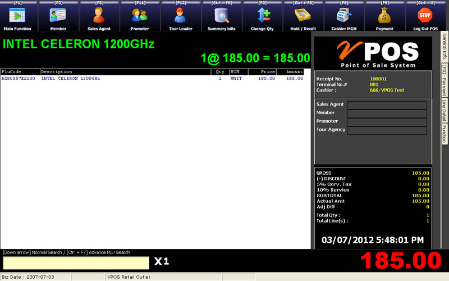This screenshot has width=449, height=281.
Task: Open Summary bills from the toolbar
Action: [x=221, y=16]
